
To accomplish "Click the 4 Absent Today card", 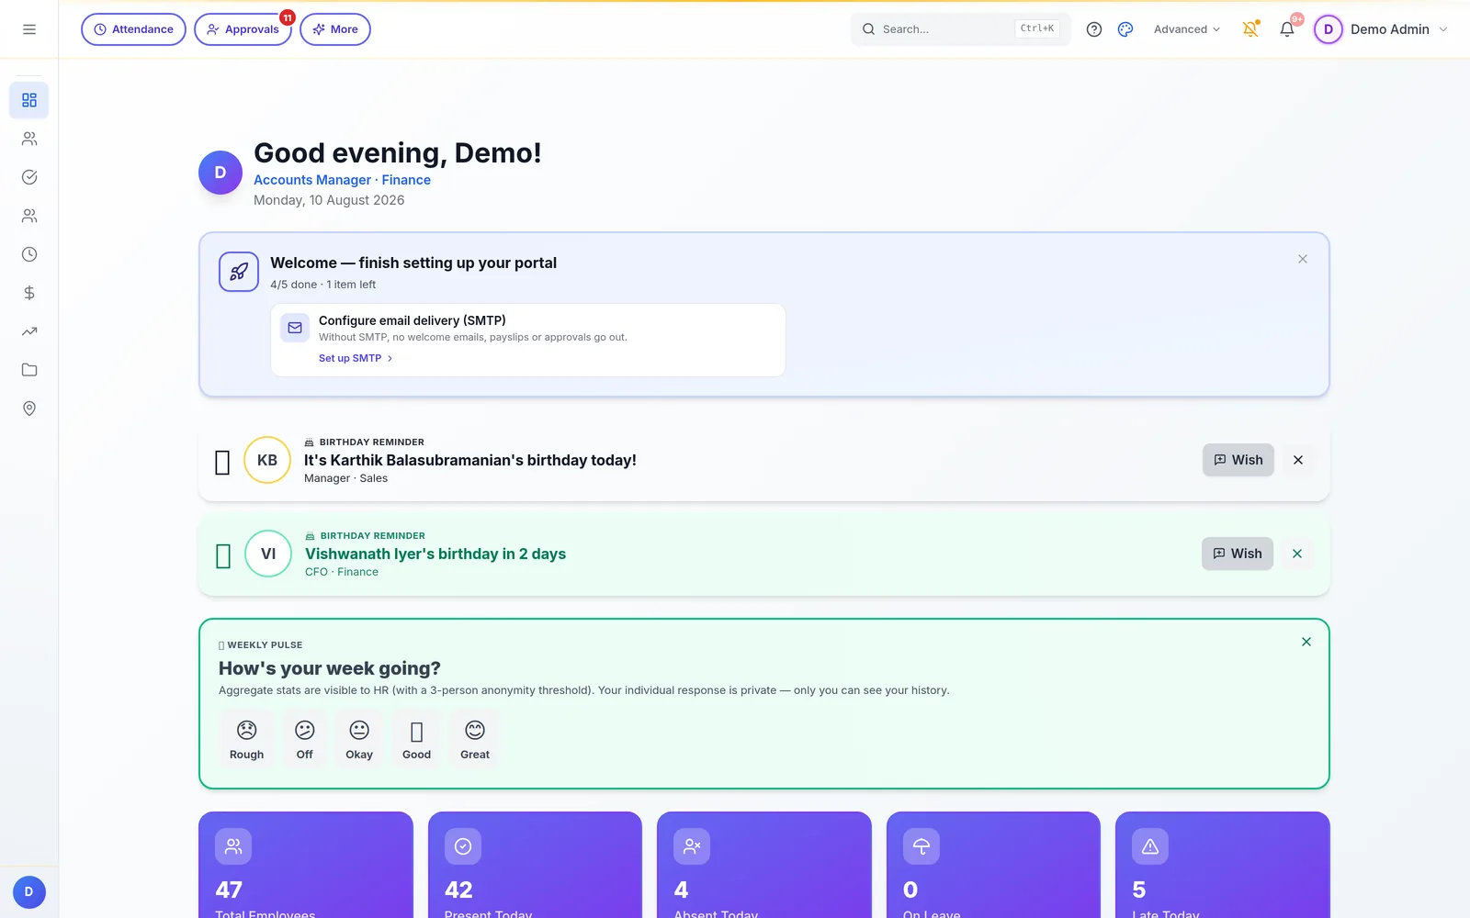I will coord(764,865).
